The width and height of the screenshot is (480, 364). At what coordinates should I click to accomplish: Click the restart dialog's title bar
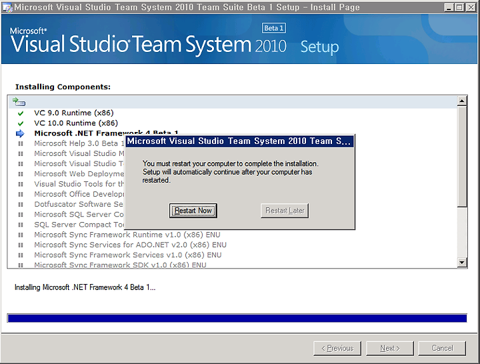pyautogui.click(x=240, y=141)
